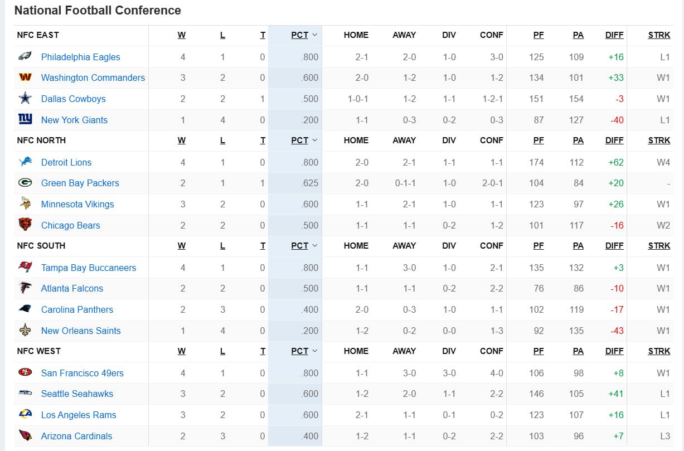Click the San Francisco 49ers logo
Image resolution: width=684 pixels, height=451 pixels.
coord(25,373)
